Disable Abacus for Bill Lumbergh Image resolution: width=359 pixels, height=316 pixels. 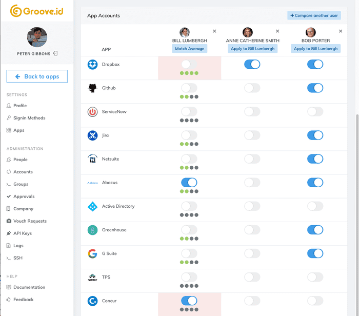click(x=189, y=183)
